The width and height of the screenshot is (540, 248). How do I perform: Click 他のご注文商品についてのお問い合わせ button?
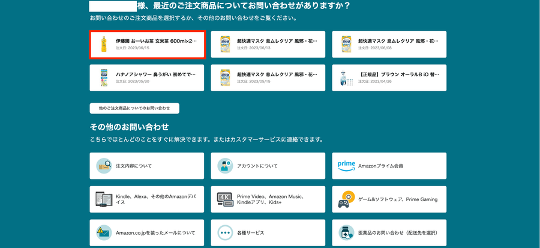click(x=134, y=108)
